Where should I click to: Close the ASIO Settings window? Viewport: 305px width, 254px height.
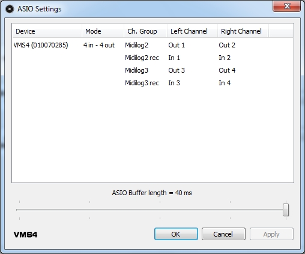[x=286, y=6]
